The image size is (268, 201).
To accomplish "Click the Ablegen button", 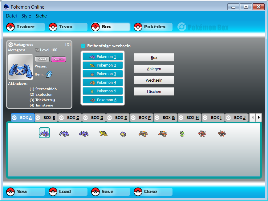I will point(154,69).
